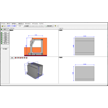Switch to the 計算確認 mode tab
108x108 pixels.
[x=27, y=26]
